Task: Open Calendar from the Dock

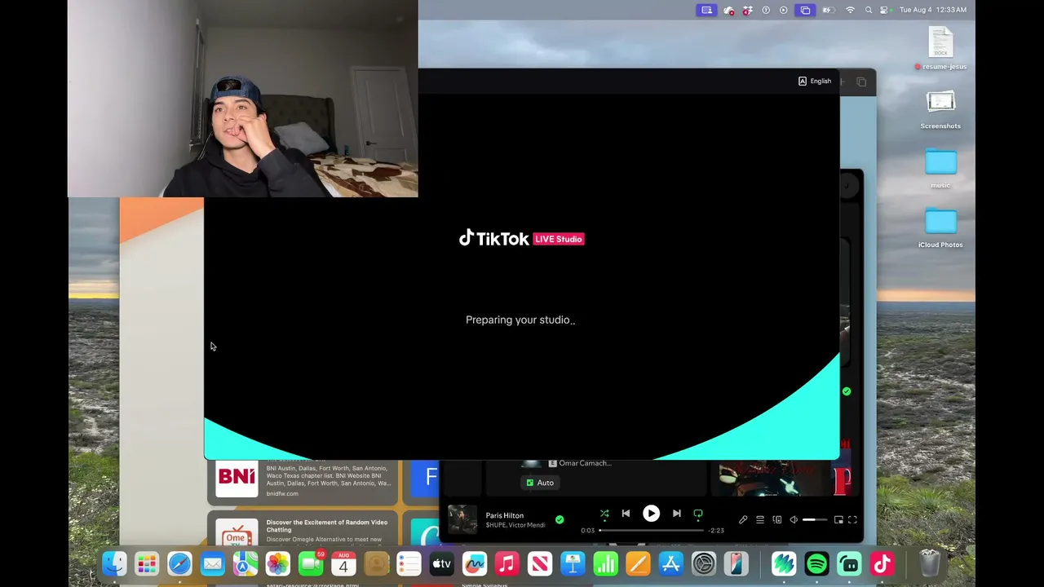Action: point(343,563)
